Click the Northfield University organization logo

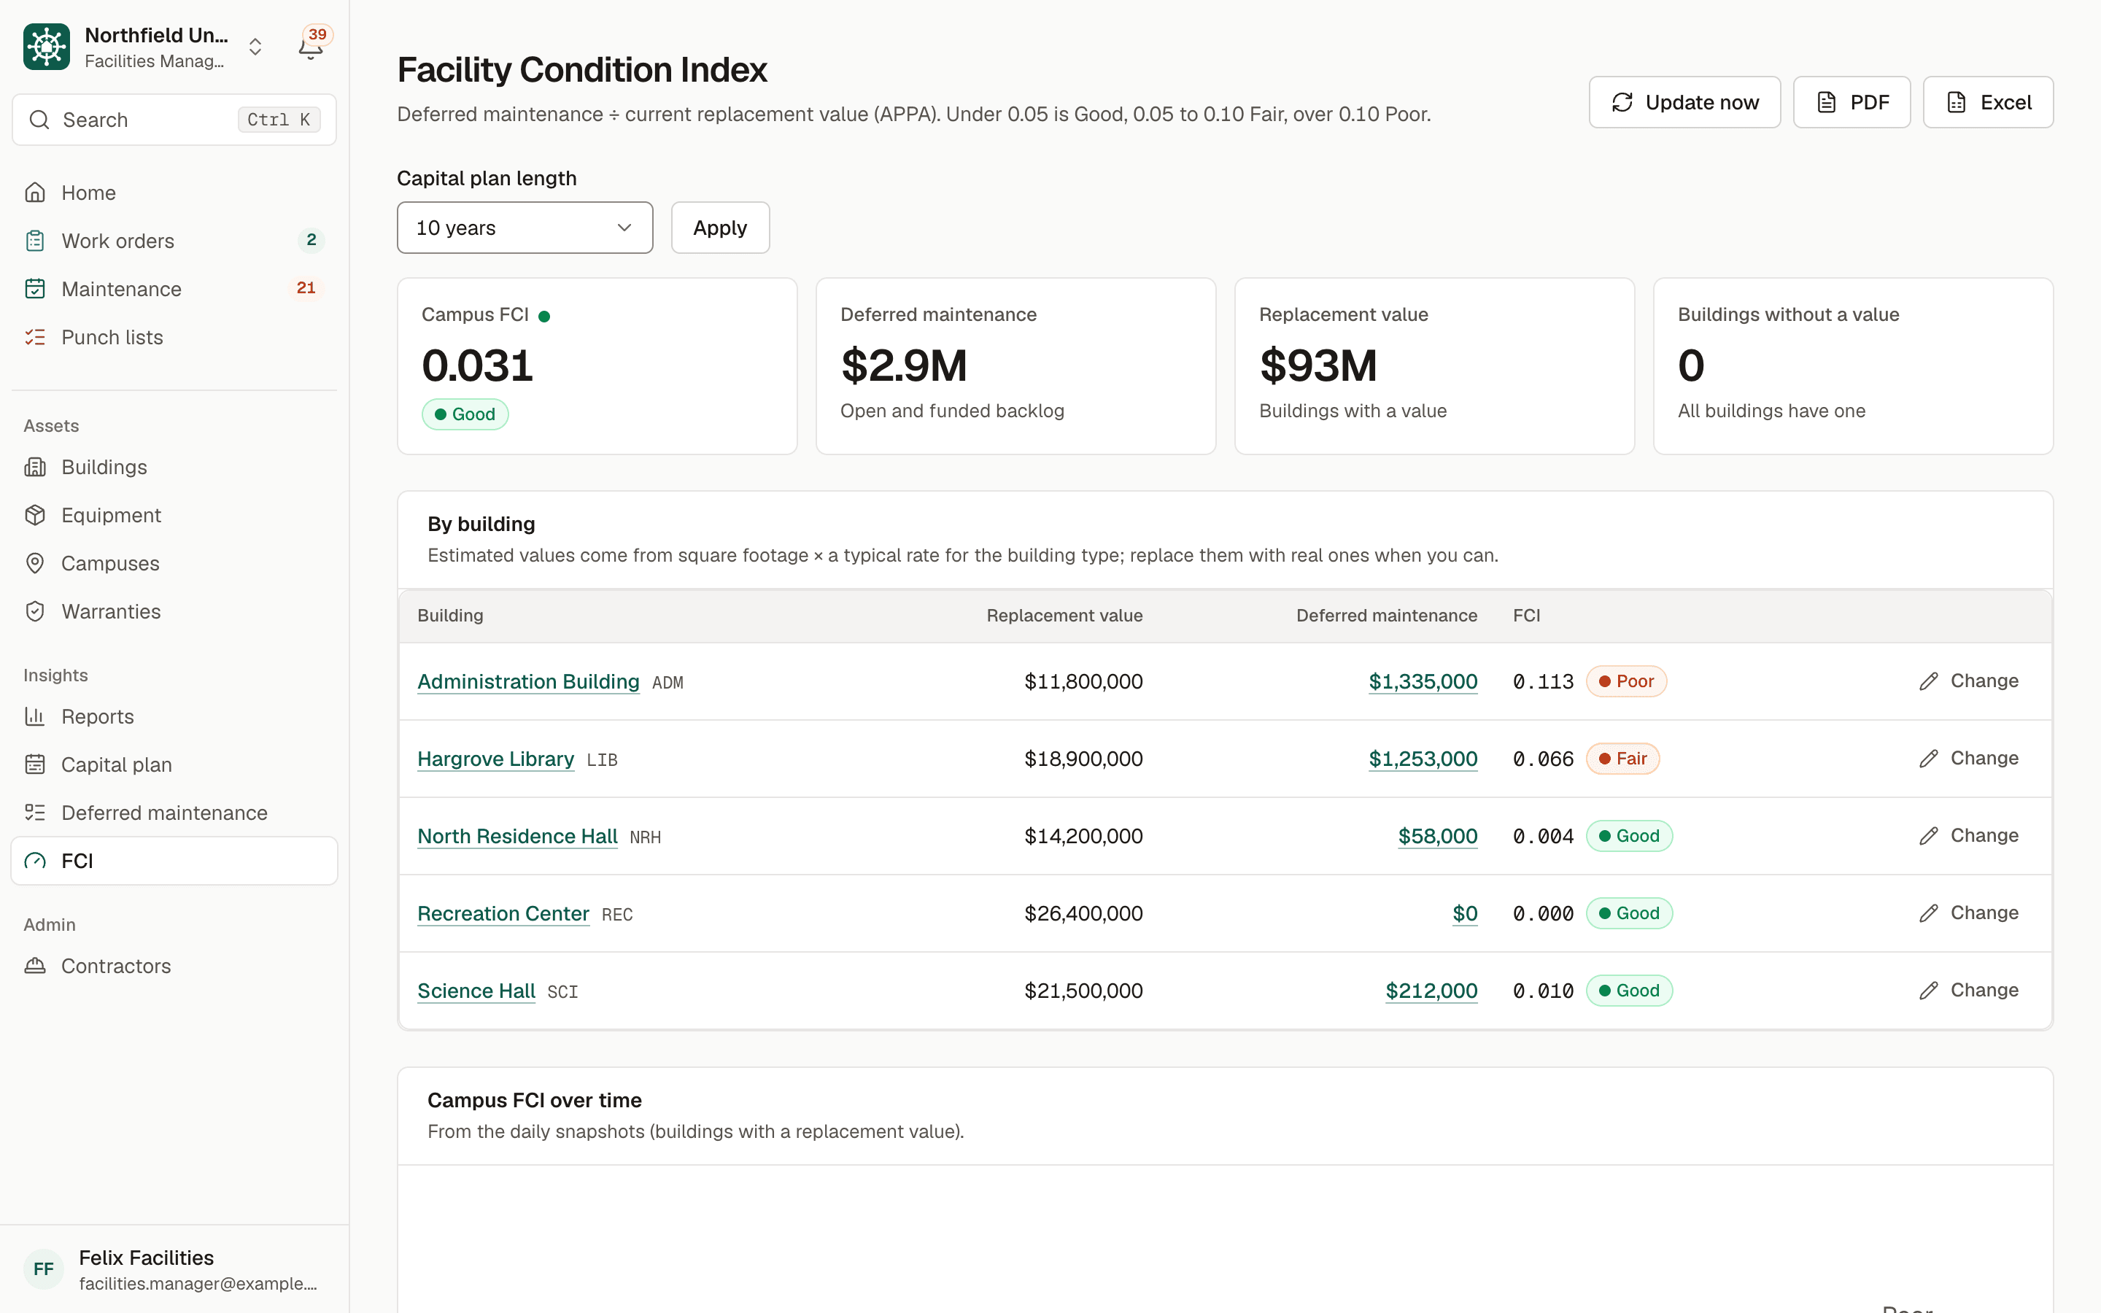pos(47,47)
